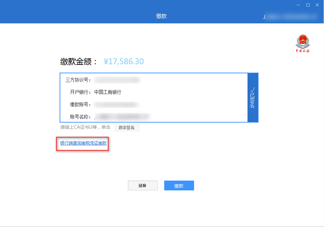324x227 pixels.
Task: Minimize the 缴款 payment window
Action: coord(298,5)
